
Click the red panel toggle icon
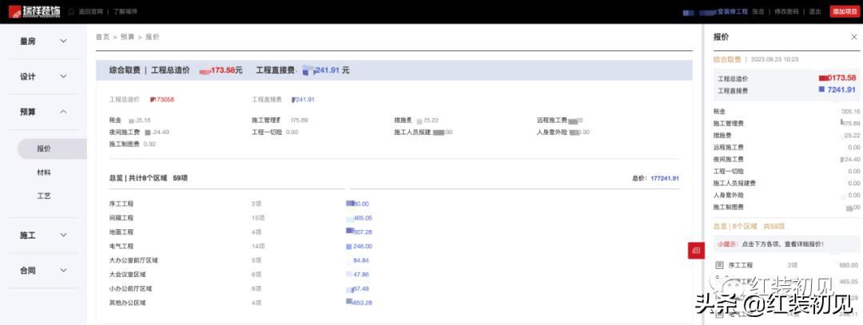[696, 250]
